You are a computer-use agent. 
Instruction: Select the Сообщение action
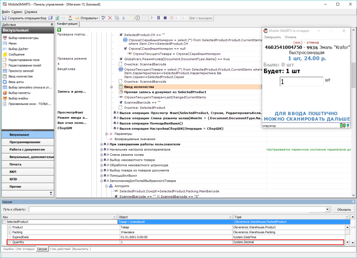[x=16, y=54]
